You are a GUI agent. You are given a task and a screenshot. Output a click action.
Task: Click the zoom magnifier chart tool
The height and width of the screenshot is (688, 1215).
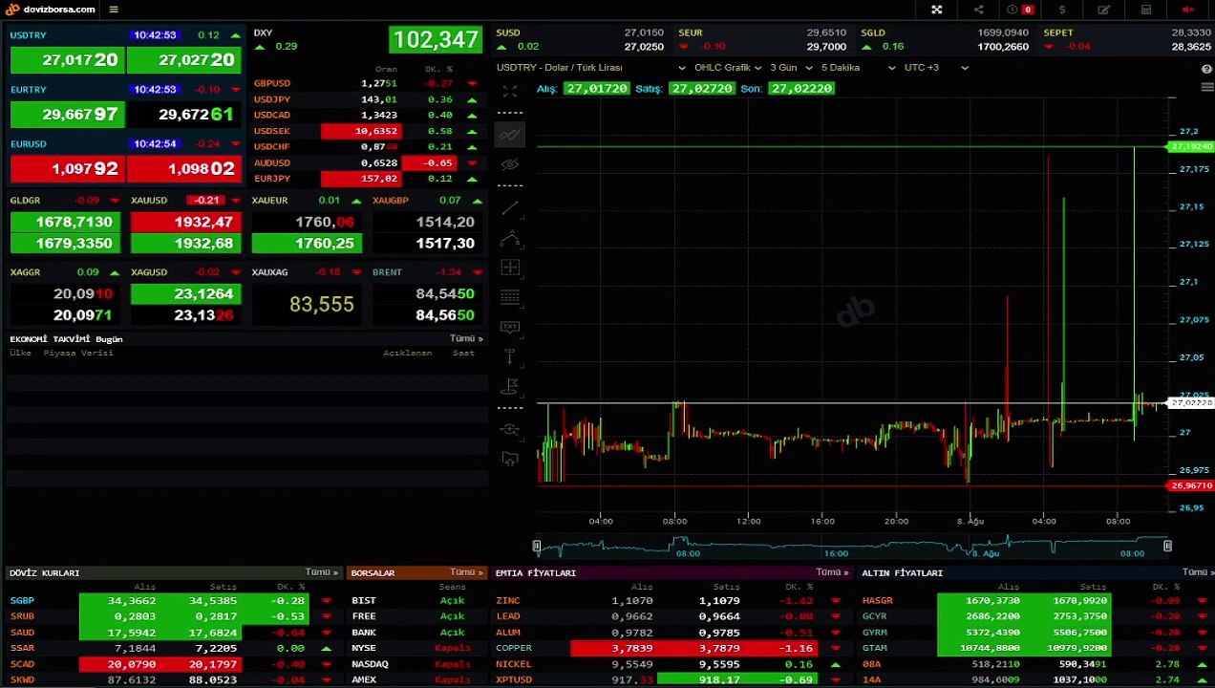(510, 430)
